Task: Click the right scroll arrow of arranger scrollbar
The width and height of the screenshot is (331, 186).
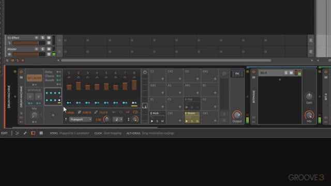Action: (312, 60)
